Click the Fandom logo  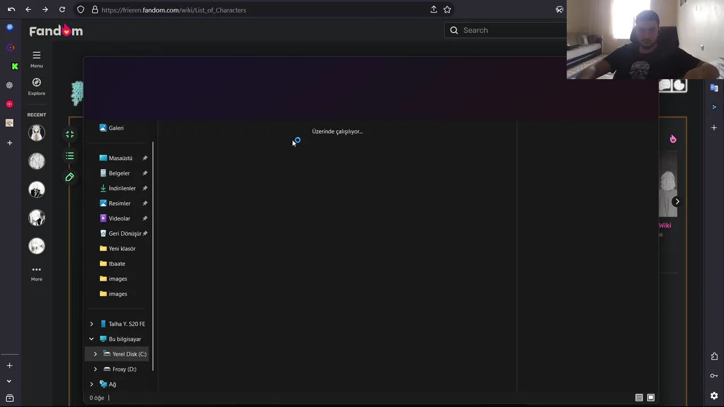[x=56, y=31]
